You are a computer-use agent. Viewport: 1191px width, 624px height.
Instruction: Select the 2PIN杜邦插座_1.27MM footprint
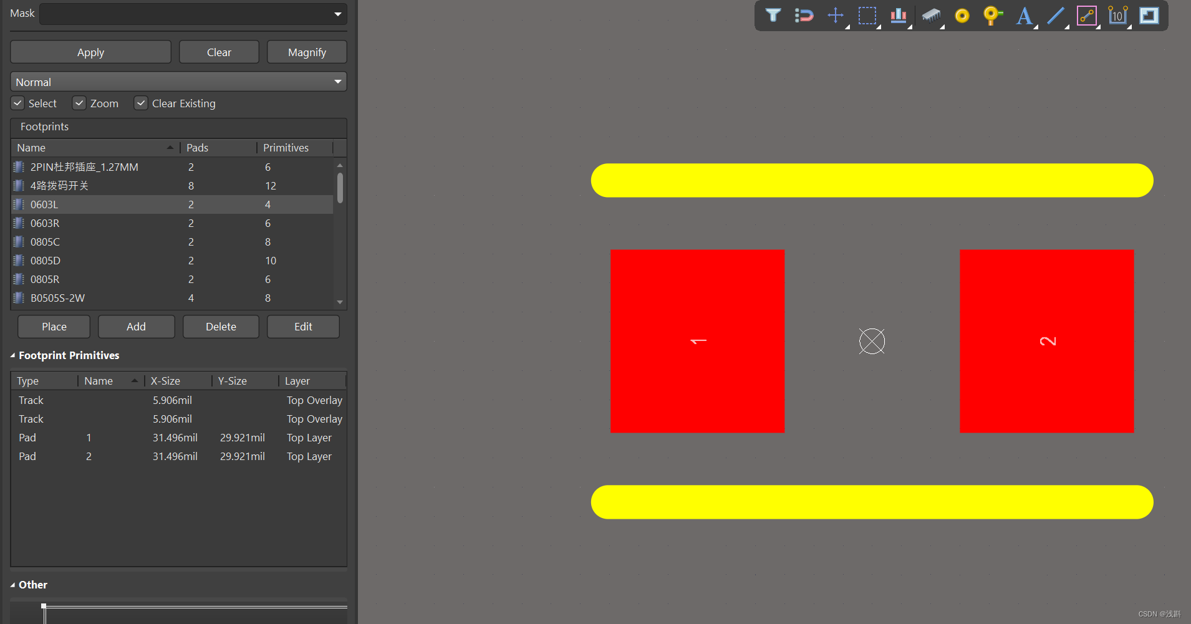[x=172, y=167]
